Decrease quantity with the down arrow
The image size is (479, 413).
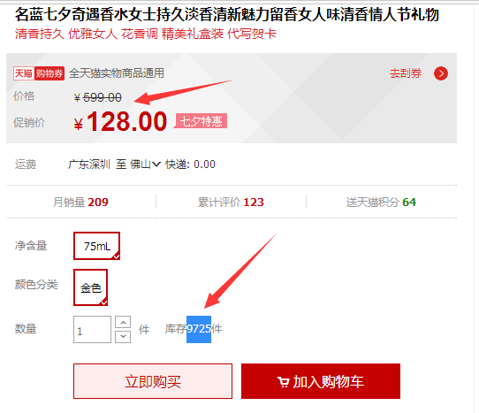123,336
